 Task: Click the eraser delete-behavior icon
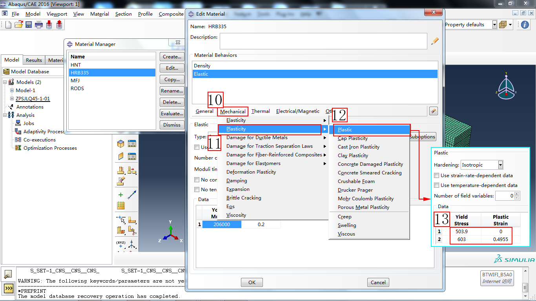434,111
